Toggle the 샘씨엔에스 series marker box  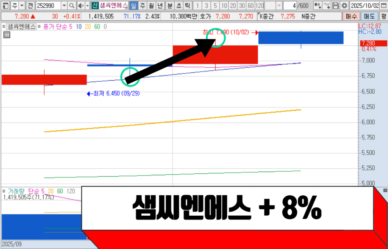4,26
